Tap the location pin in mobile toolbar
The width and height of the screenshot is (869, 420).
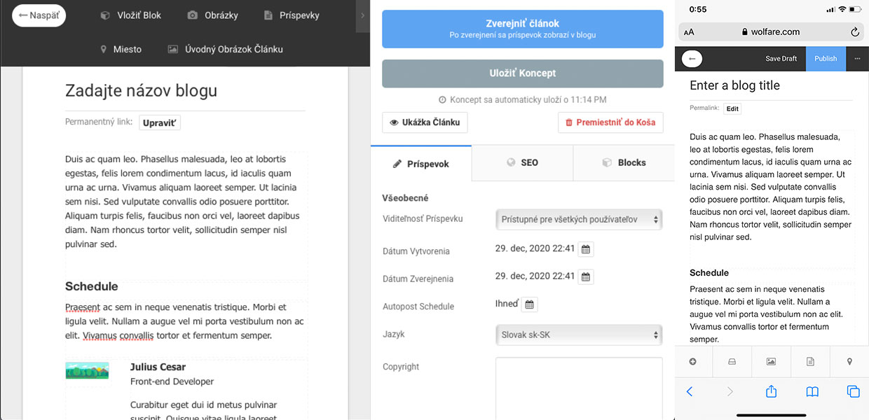849,361
